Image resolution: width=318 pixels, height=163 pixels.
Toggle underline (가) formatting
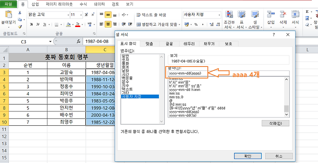[x=45, y=25]
